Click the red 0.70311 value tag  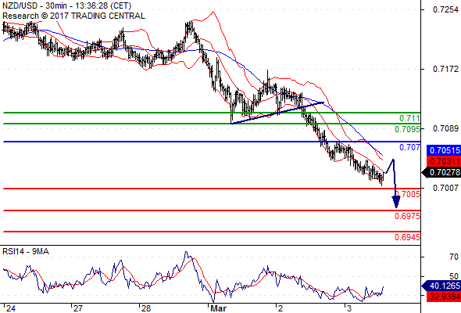(444, 161)
